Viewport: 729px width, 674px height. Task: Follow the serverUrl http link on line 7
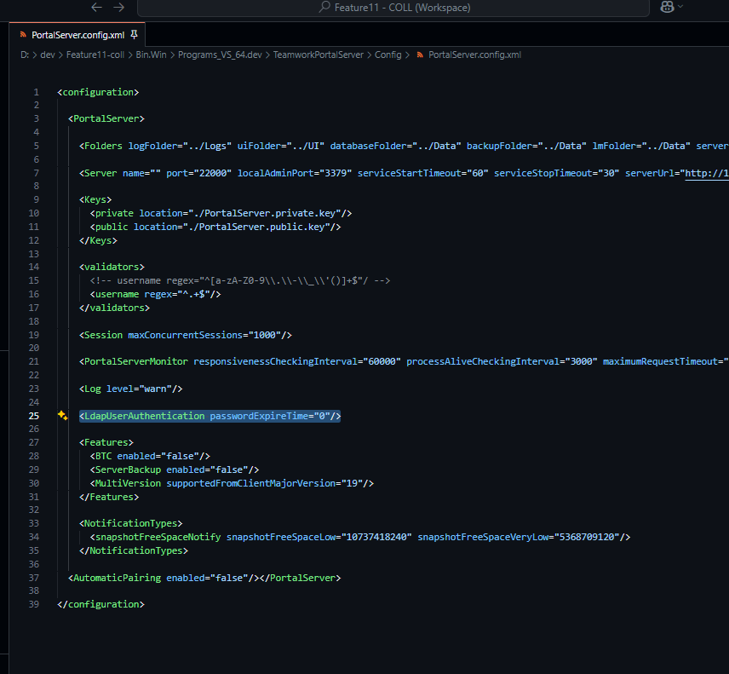(707, 173)
